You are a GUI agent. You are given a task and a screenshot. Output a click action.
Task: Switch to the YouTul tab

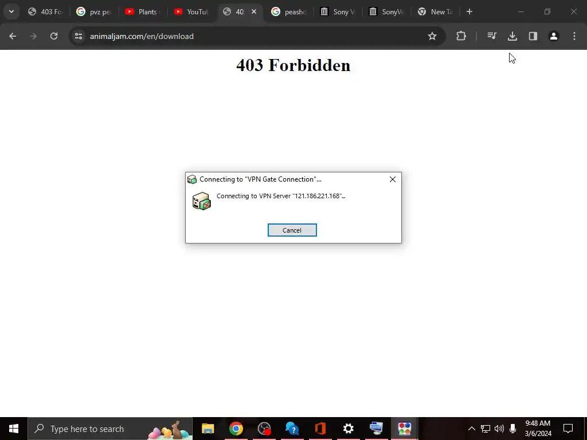pos(191,11)
